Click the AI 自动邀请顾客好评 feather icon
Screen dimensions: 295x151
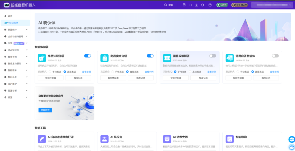tap(42, 139)
